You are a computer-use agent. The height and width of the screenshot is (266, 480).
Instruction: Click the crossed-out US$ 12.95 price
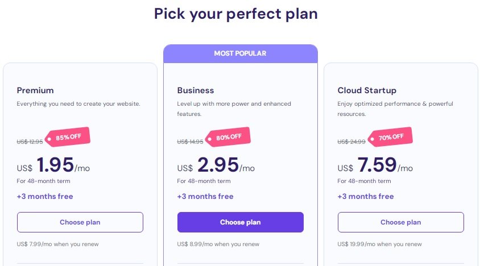click(30, 142)
